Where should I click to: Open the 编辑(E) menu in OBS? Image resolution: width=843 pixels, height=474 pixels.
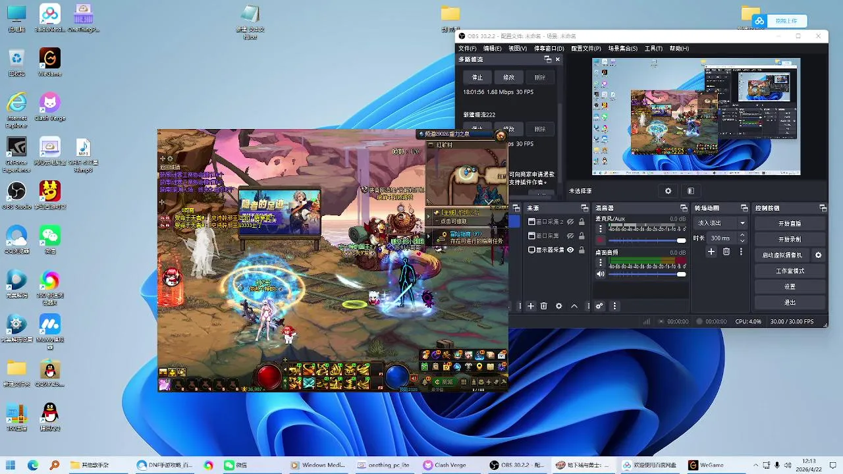click(x=492, y=49)
